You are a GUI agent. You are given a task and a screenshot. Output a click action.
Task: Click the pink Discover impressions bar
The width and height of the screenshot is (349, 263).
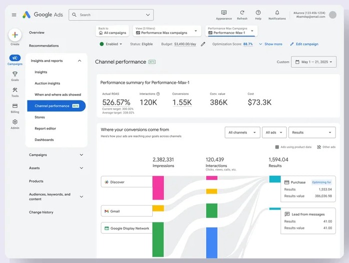(158, 188)
